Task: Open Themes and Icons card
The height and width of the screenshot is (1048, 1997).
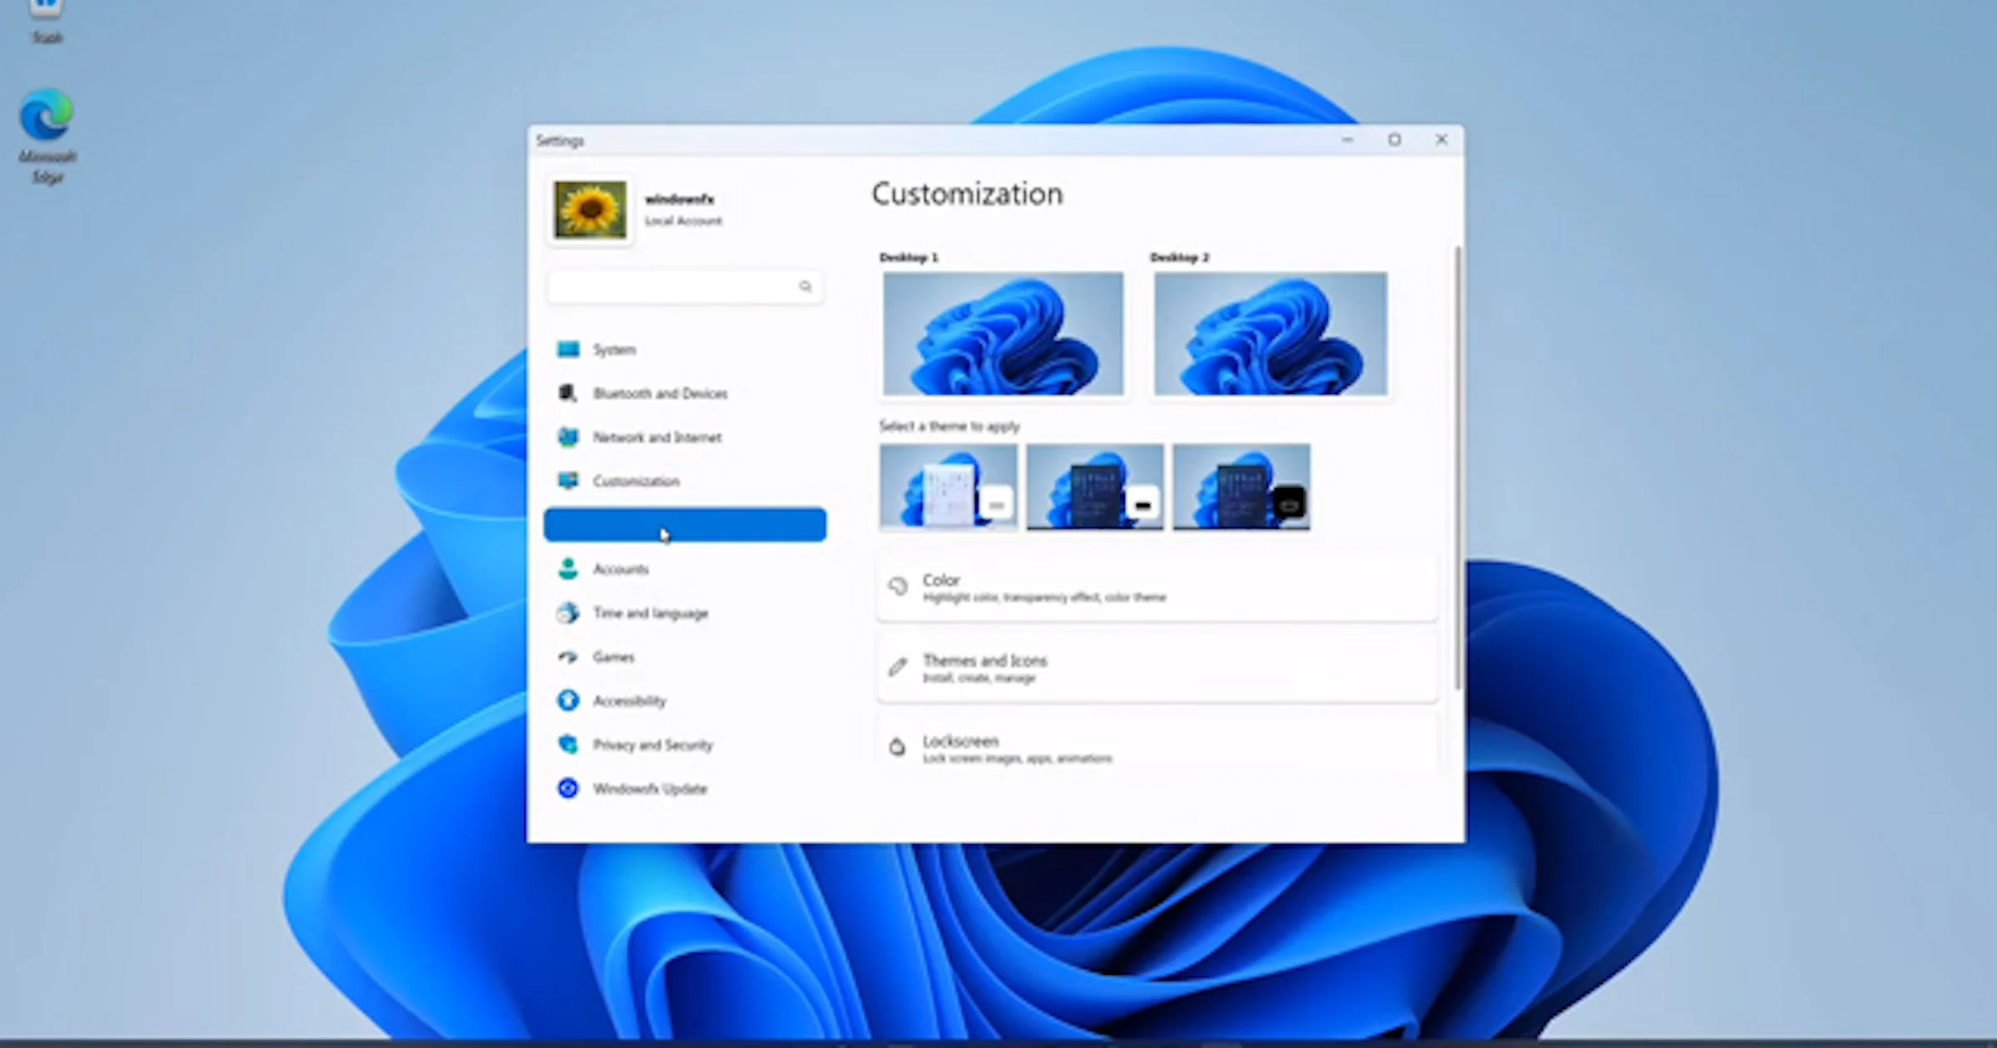Action: pyautogui.click(x=1157, y=668)
